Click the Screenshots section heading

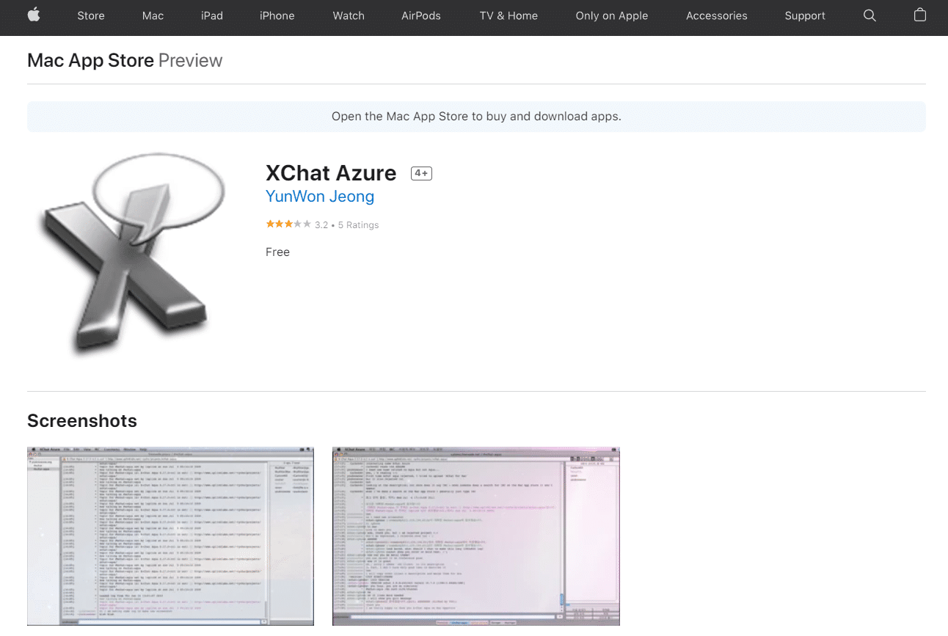[x=82, y=421]
